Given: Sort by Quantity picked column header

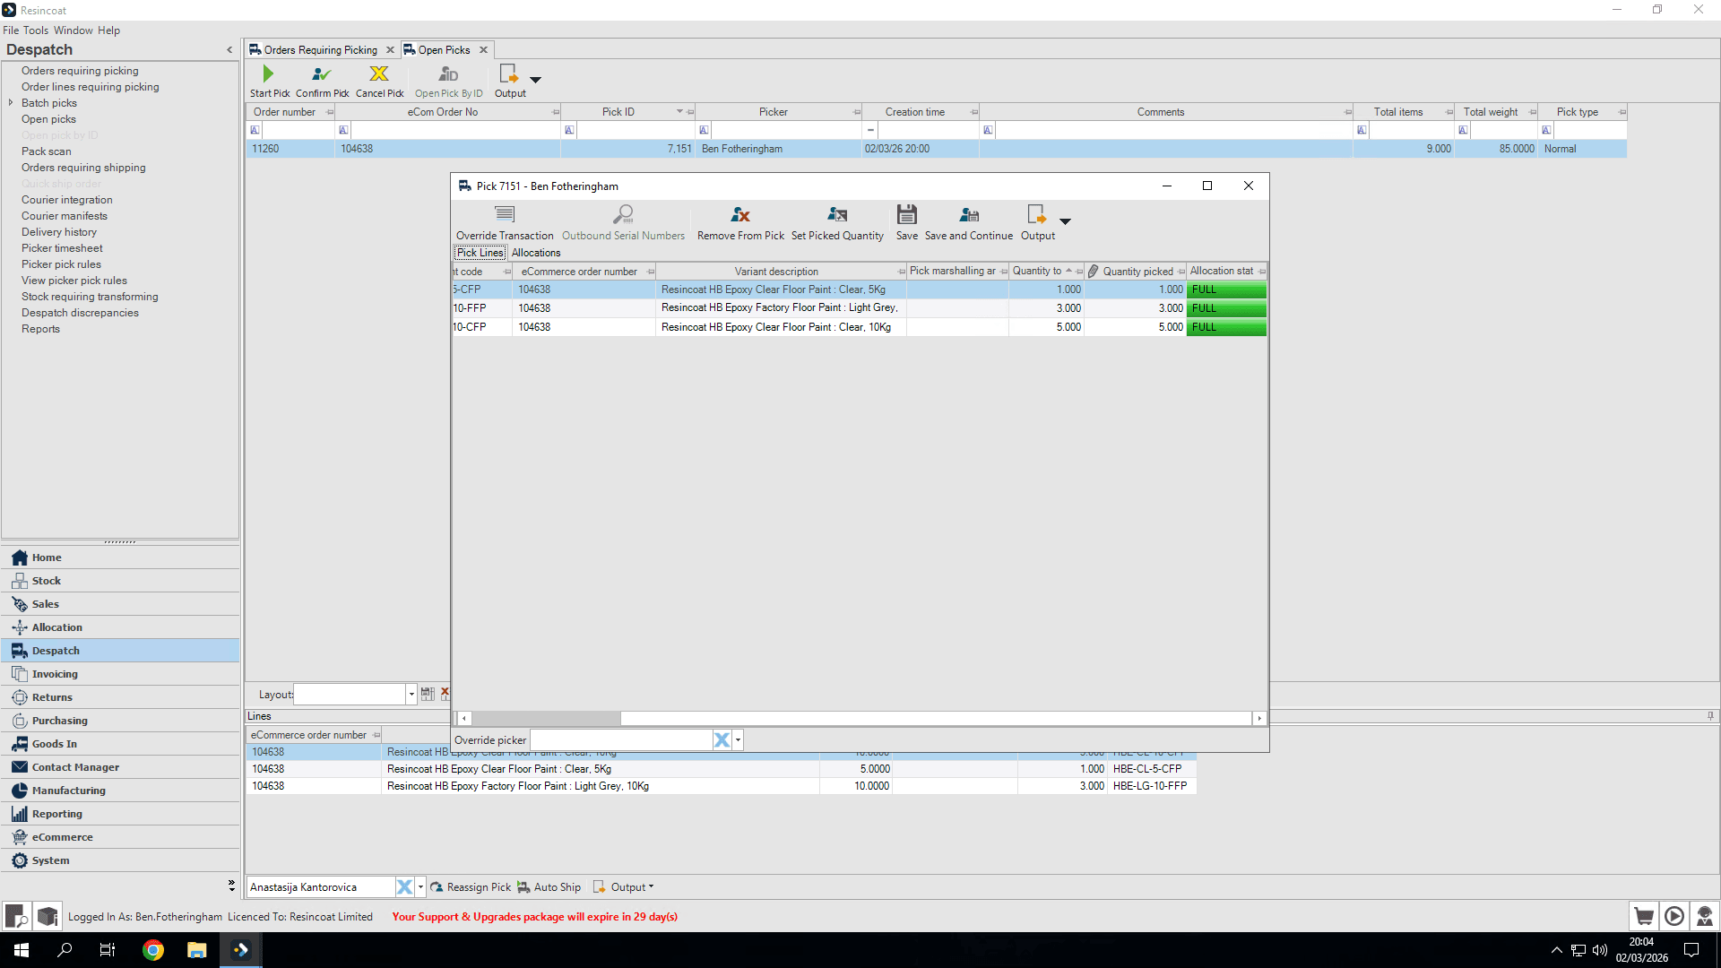Looking at the screenshot, I should click(1137, 272).
